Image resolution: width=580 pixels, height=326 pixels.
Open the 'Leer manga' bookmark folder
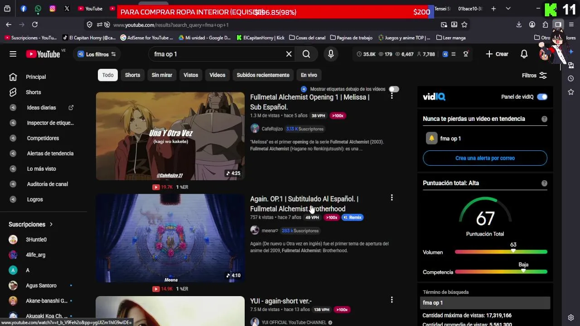[451, 38]
